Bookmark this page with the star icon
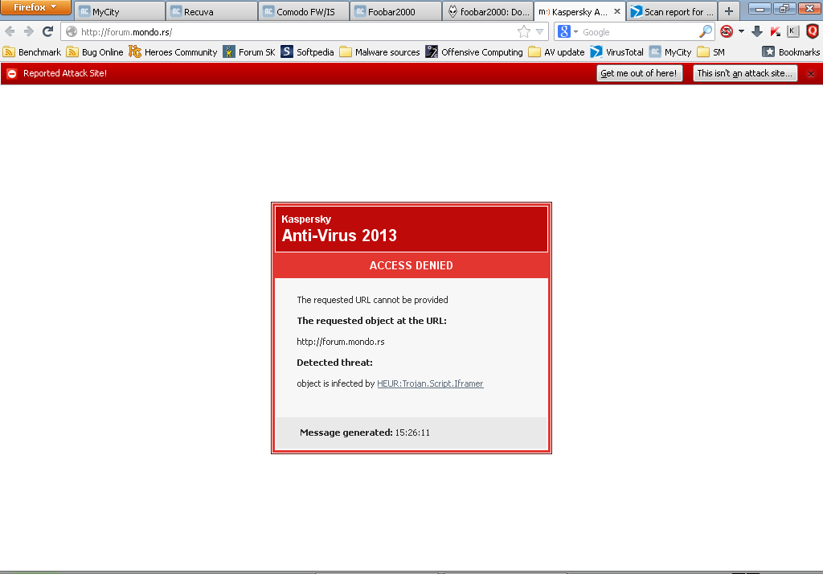The image size is (823, 574). tap(524, 32)
